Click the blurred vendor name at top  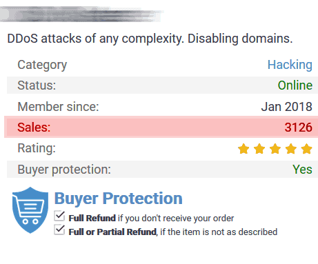click(x=81, y=14)
